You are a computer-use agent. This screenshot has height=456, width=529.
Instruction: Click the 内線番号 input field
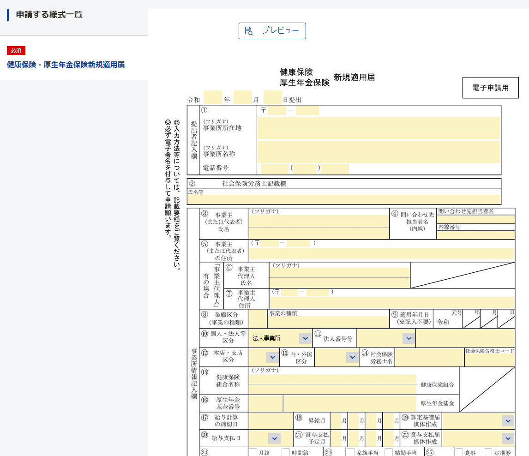475,235
